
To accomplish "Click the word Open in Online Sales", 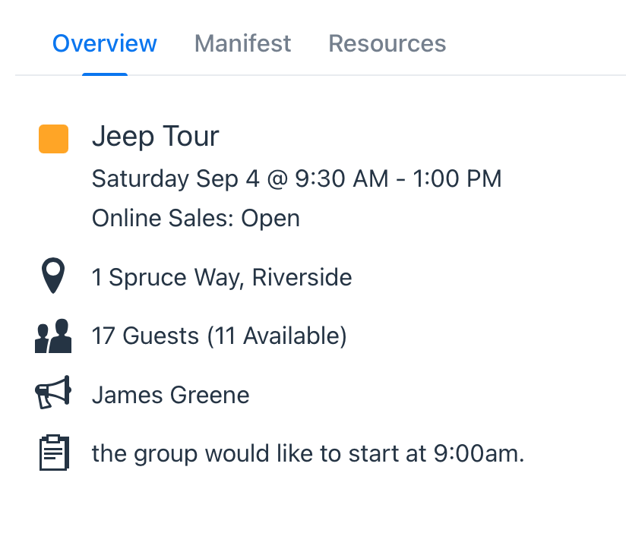I will click(x=270, y=219).
